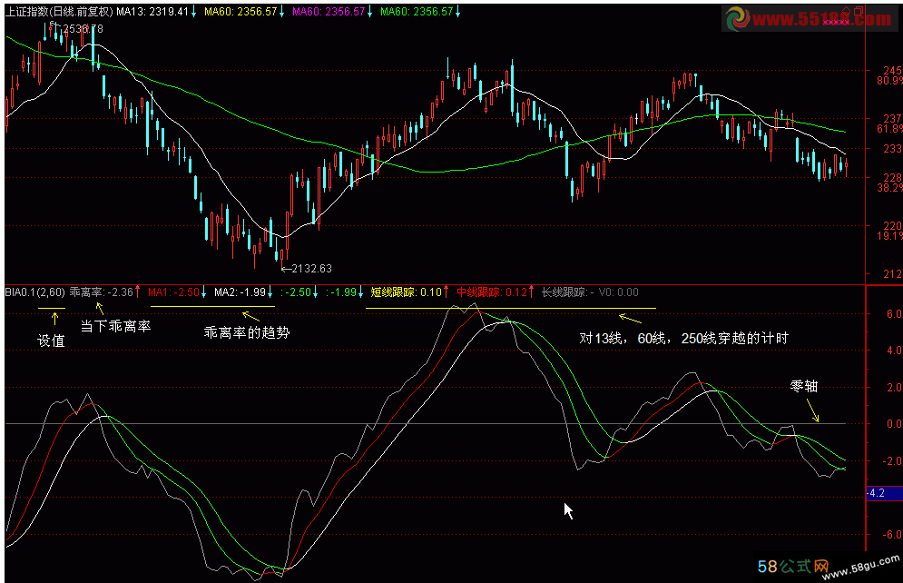Click the red up arrow after 乖离率 -2.36
Image resolution: width=903 pixels, height=583 pixels.
(138, 292)
